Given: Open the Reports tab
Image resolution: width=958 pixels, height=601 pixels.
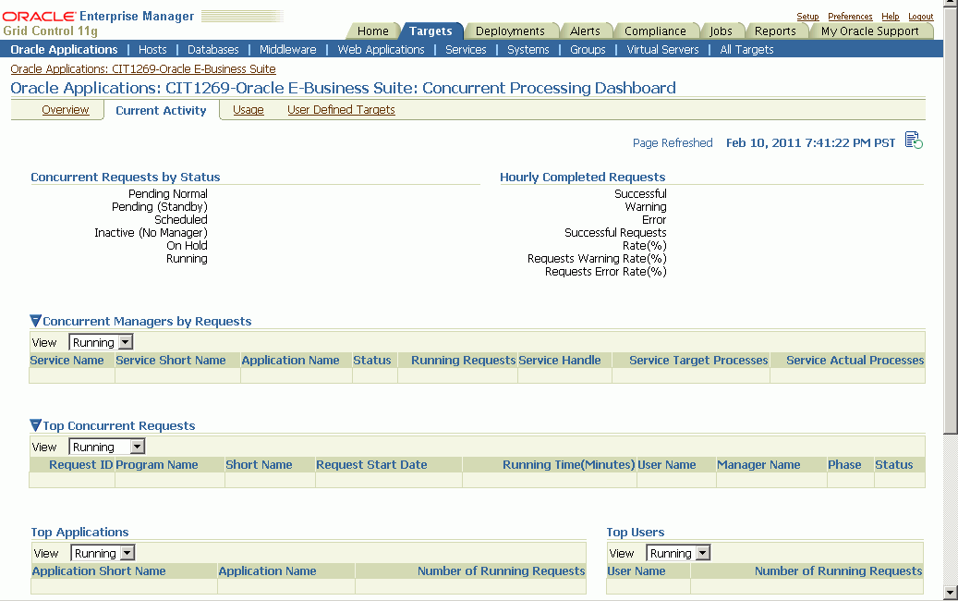Looking at the screenshot, I should coord(775,31).
